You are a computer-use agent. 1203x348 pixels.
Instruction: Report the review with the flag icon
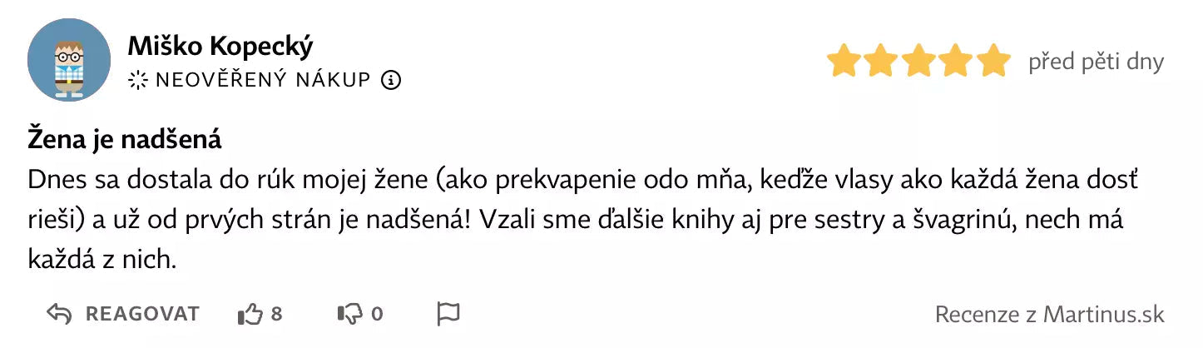pyautogui.click(x=448, y=314)
